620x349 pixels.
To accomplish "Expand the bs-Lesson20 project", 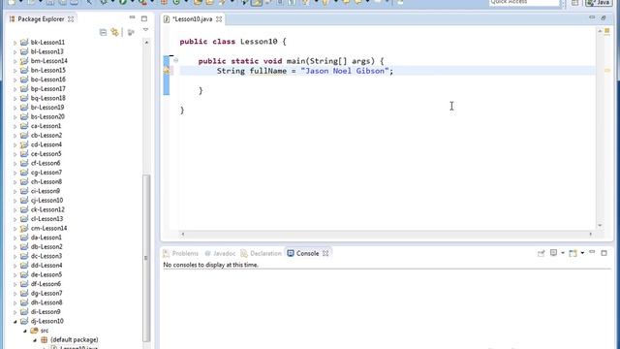I will coord(15,116).
